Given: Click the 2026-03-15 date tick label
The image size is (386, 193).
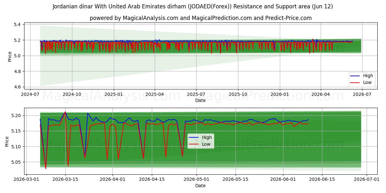Looking at the screenshot, I should [65, 179].
